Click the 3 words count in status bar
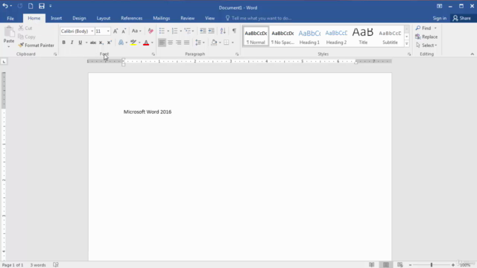 [x=38, y=265]
